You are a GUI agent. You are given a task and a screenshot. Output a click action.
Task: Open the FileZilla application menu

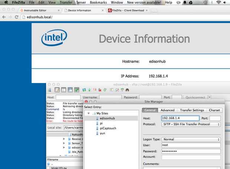tap(19, 2)
